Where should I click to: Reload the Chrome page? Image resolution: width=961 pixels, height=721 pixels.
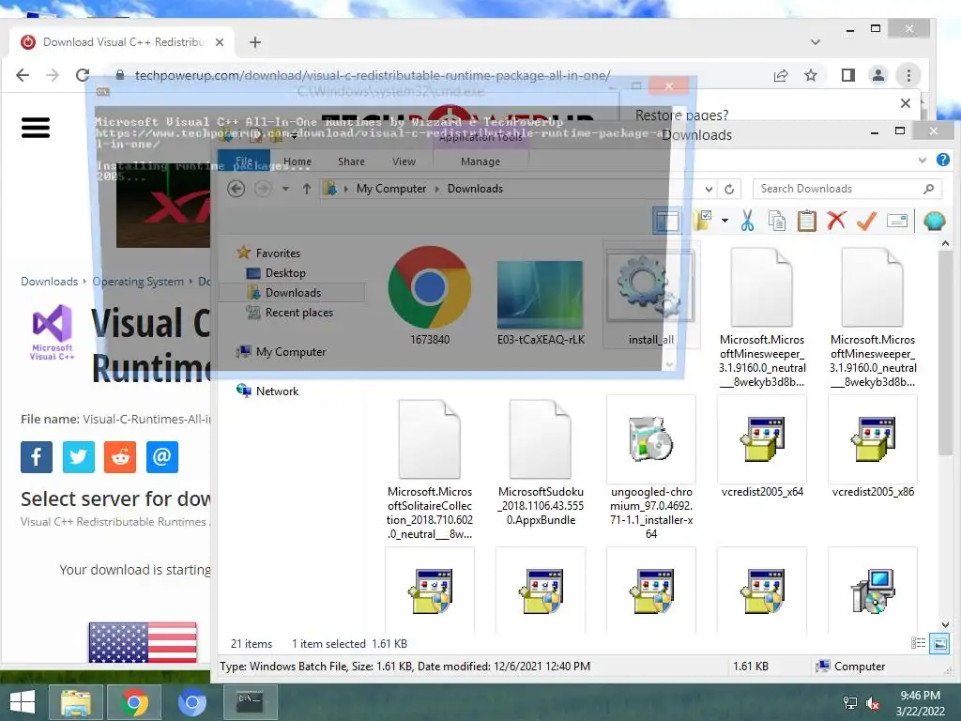point(83,75)
